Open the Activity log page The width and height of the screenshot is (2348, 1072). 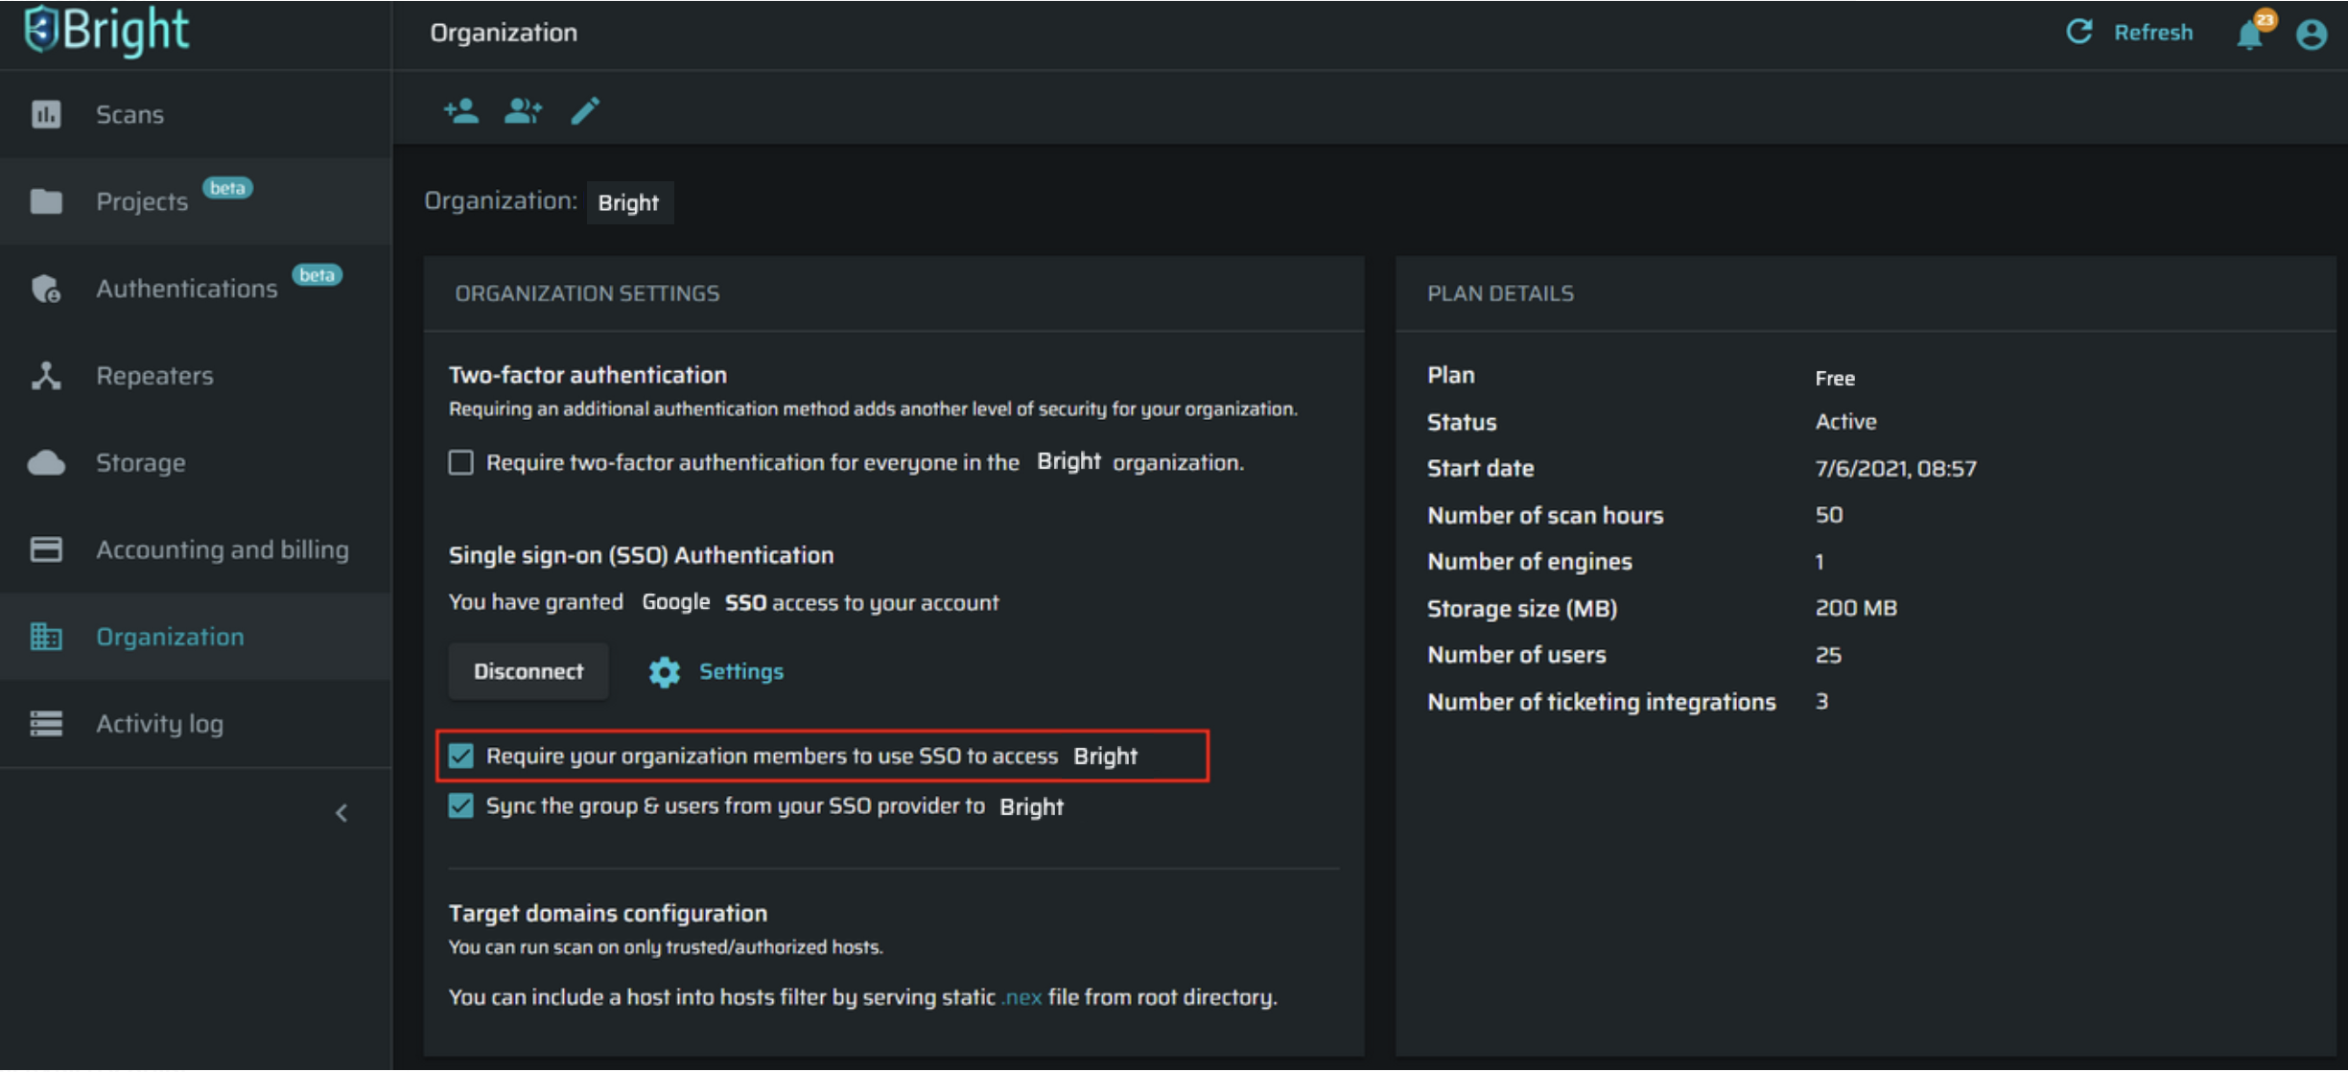(159, 724)
